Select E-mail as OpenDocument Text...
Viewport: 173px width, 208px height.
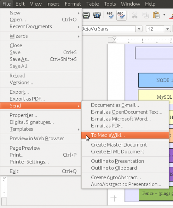[125, 112]
